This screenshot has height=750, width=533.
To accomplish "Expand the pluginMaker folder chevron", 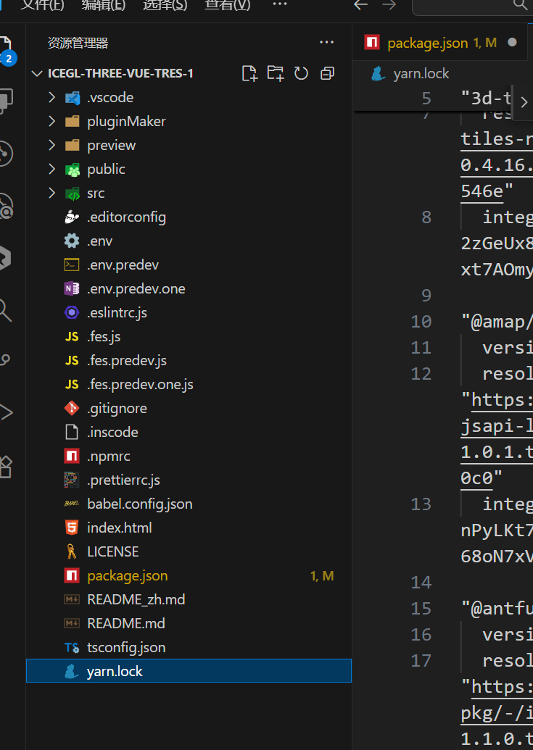I will pyautogui.click(x=51, y=121).
